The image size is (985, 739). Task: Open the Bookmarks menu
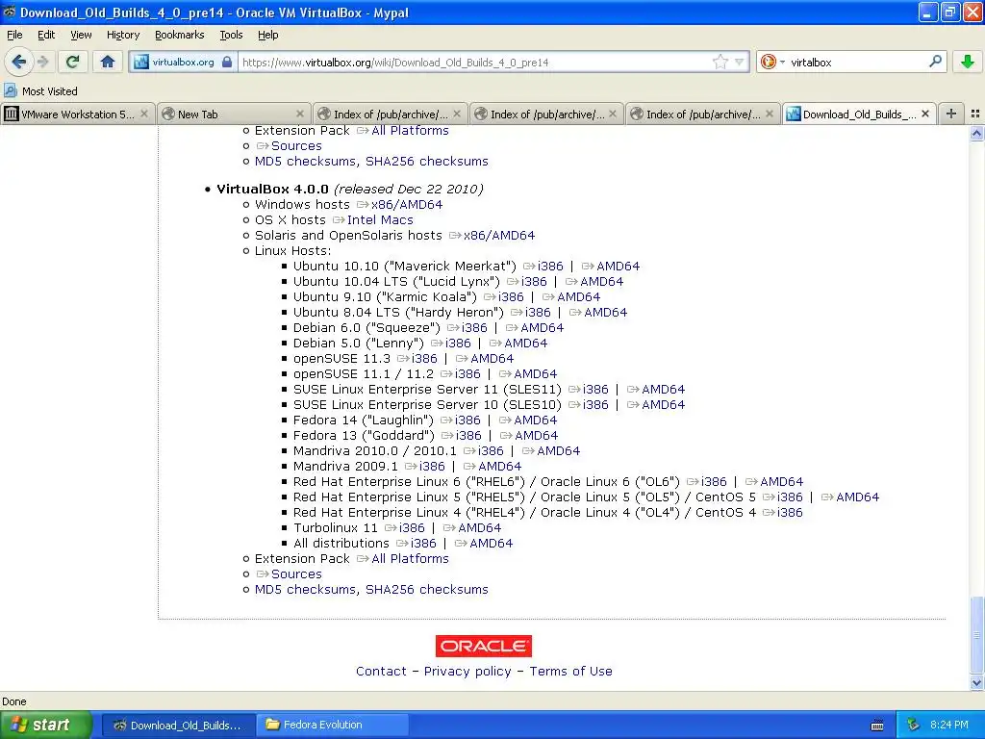179,35
